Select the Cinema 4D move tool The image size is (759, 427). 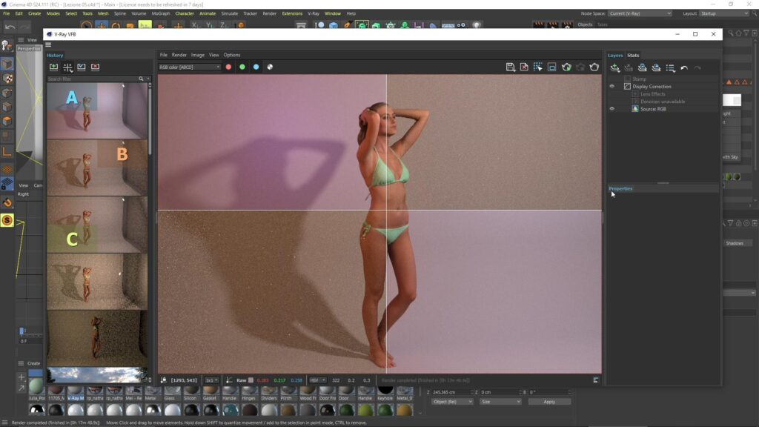pos(101,26)
